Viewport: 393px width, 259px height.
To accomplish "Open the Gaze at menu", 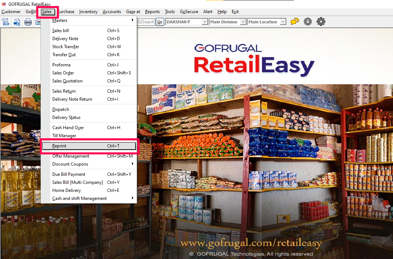I will [x=133, y=12].
